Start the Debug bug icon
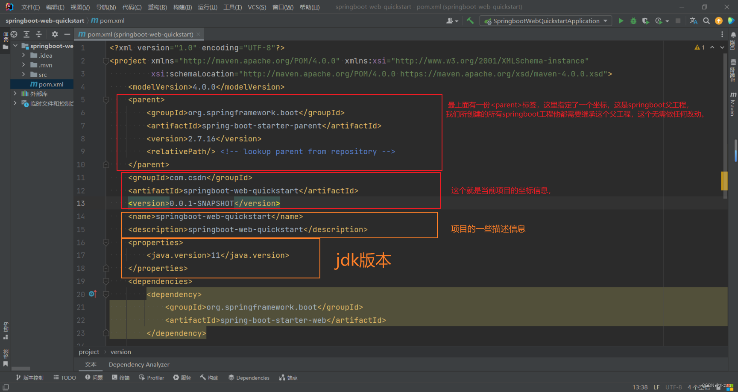This screenshot has height=392, width=738. [633, 21]
